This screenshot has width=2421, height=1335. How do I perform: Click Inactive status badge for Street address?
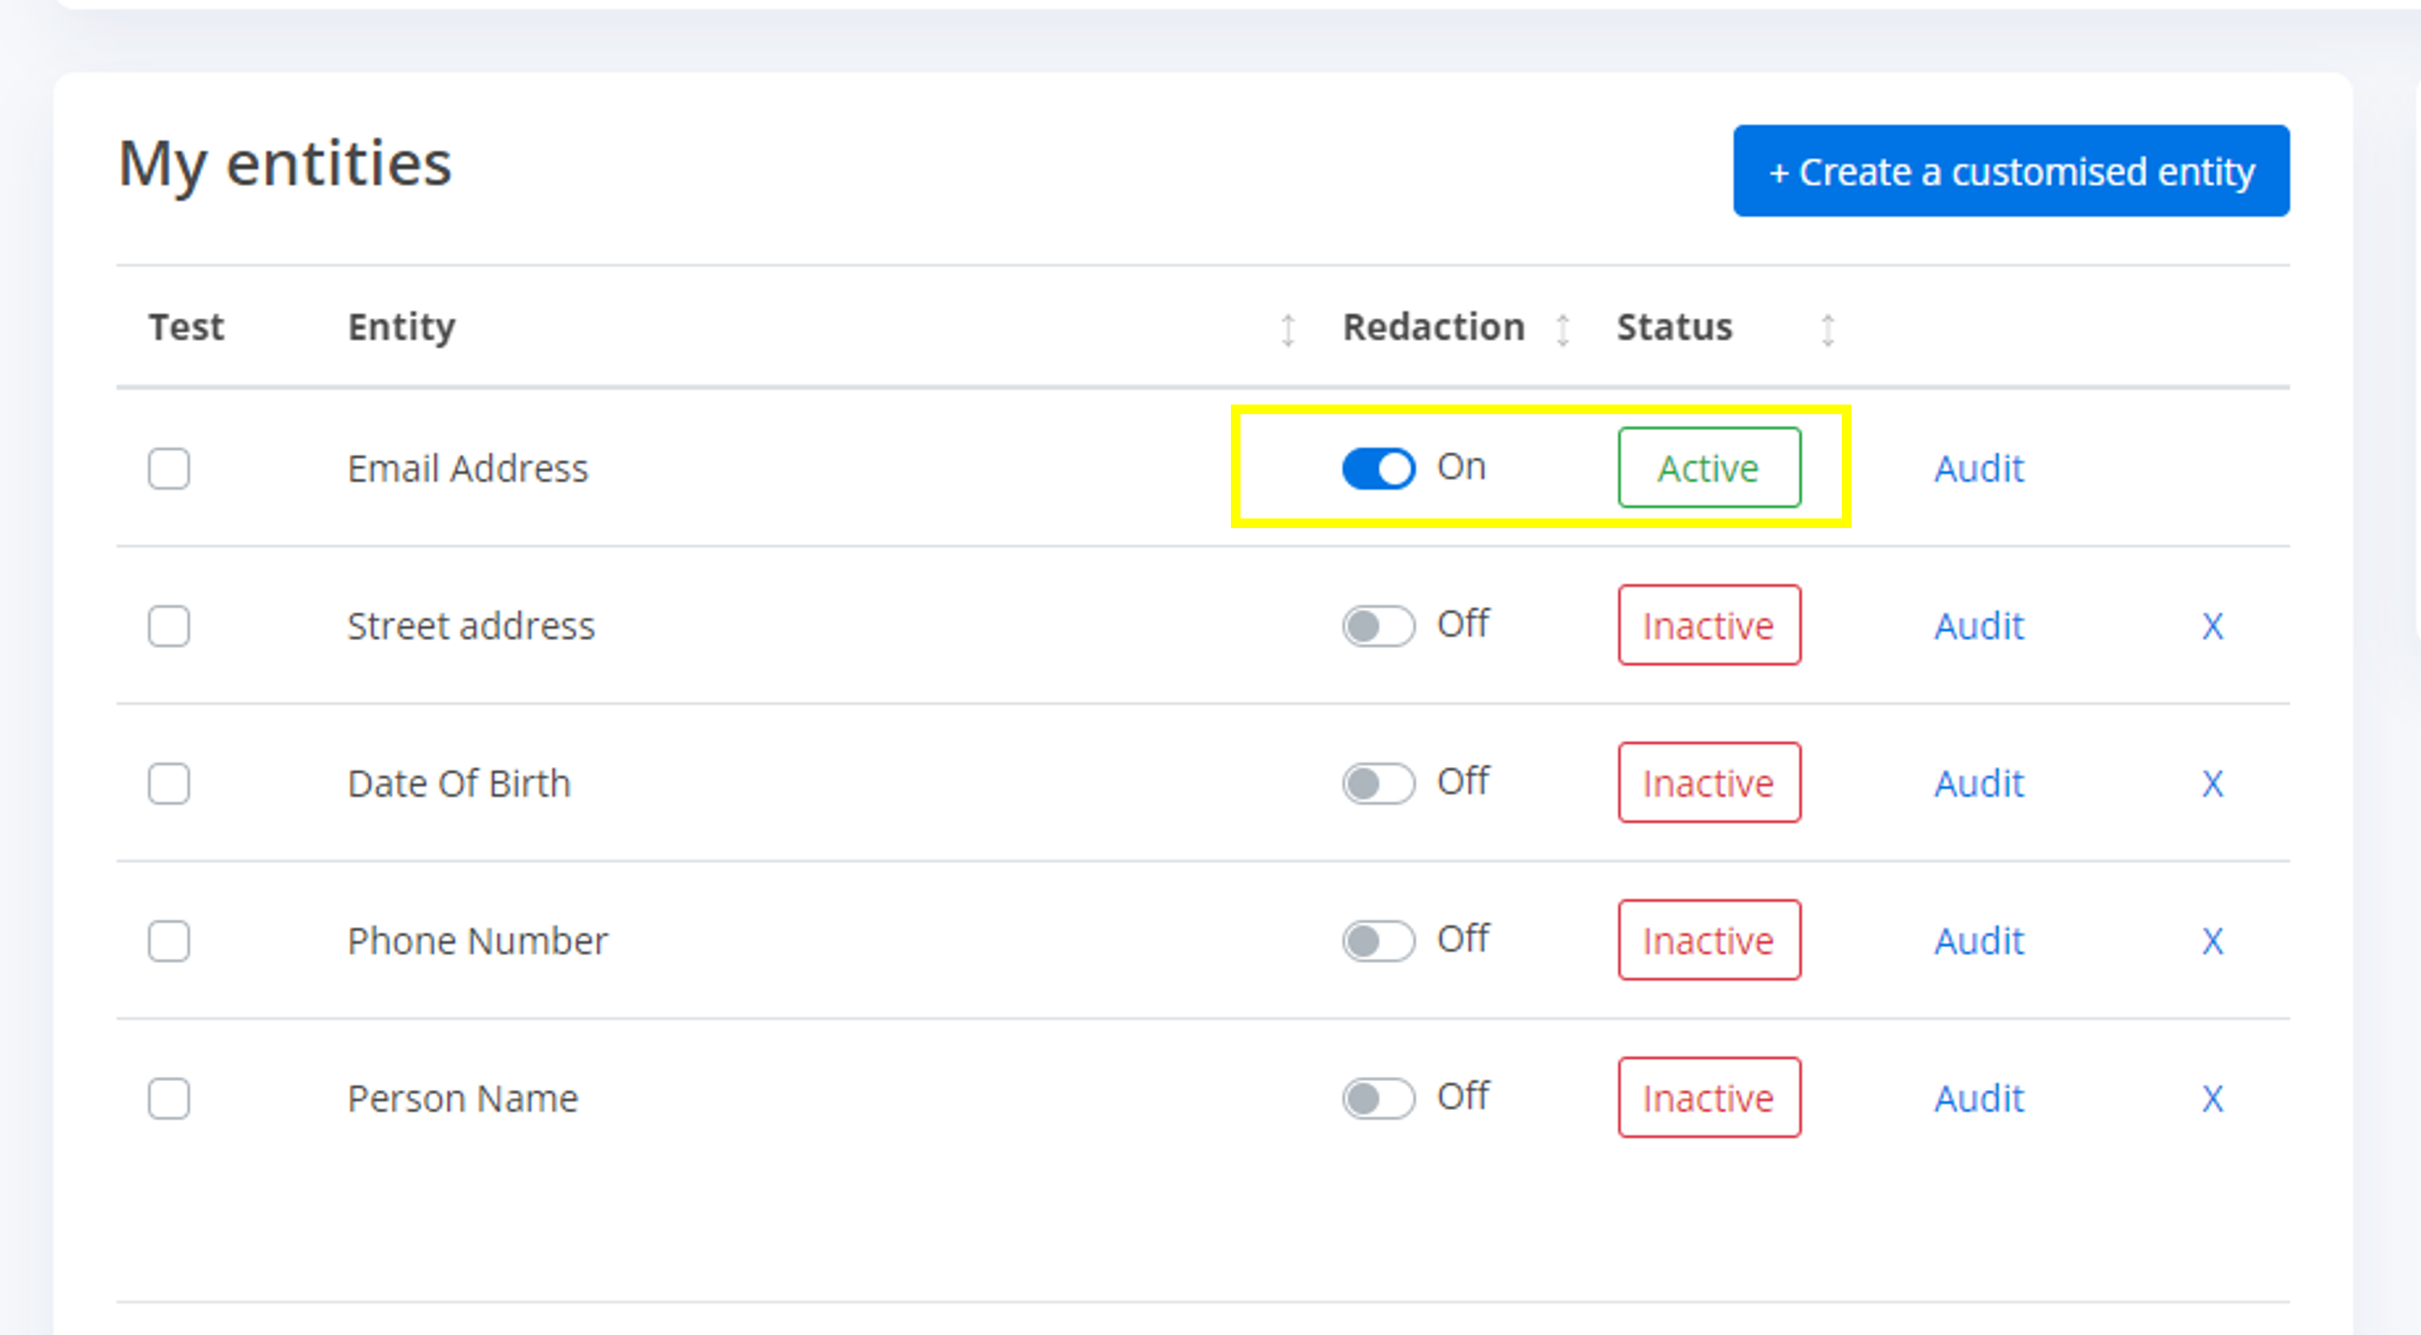point(1709,625)
